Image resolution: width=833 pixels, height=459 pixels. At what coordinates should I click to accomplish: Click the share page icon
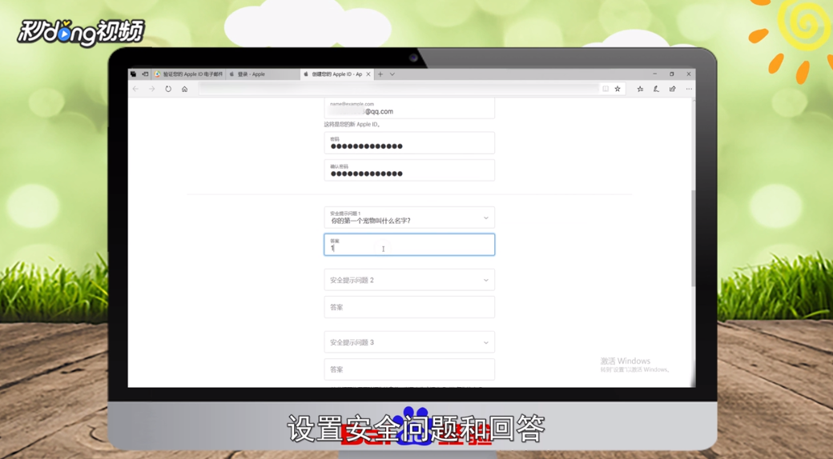click(x=673, y=89)
